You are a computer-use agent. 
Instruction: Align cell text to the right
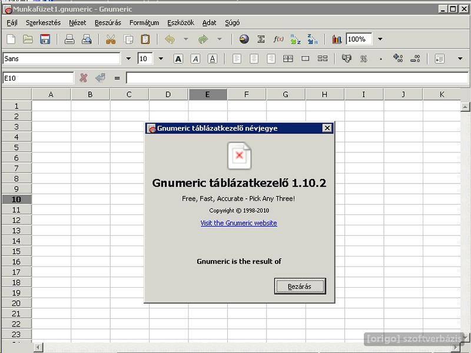(271, 58)
